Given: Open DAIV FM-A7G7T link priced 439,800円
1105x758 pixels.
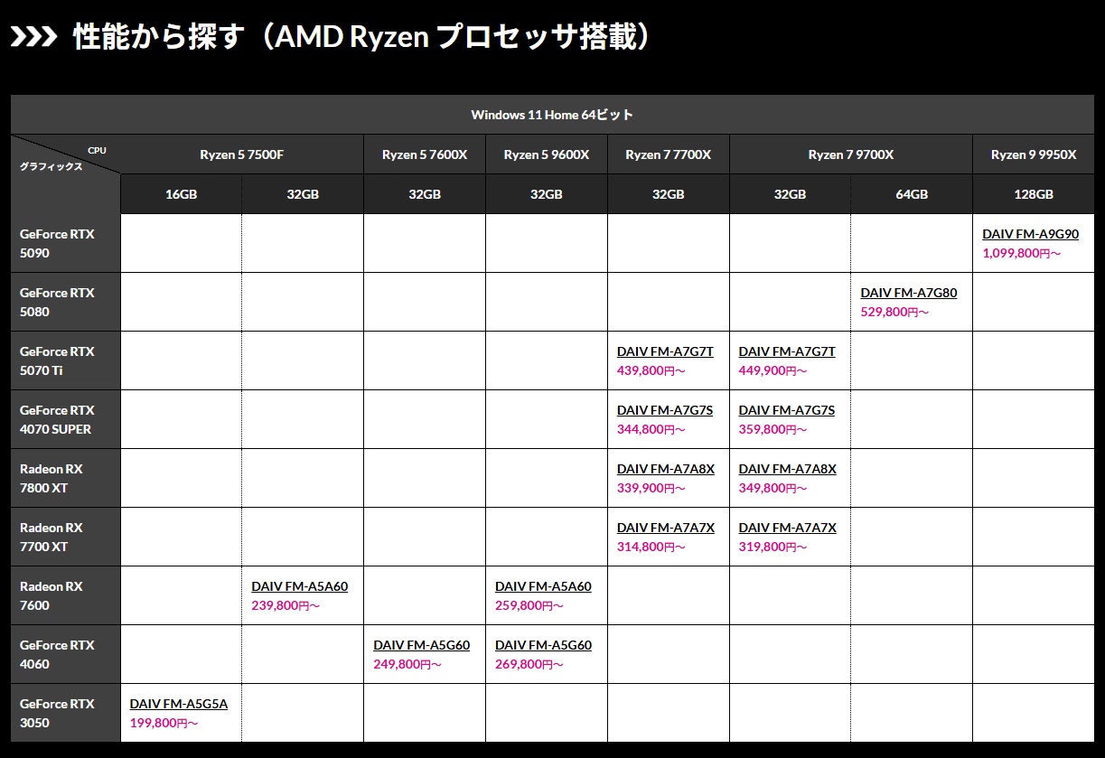Looking at the screenshot, I should [x=665, y=351].
